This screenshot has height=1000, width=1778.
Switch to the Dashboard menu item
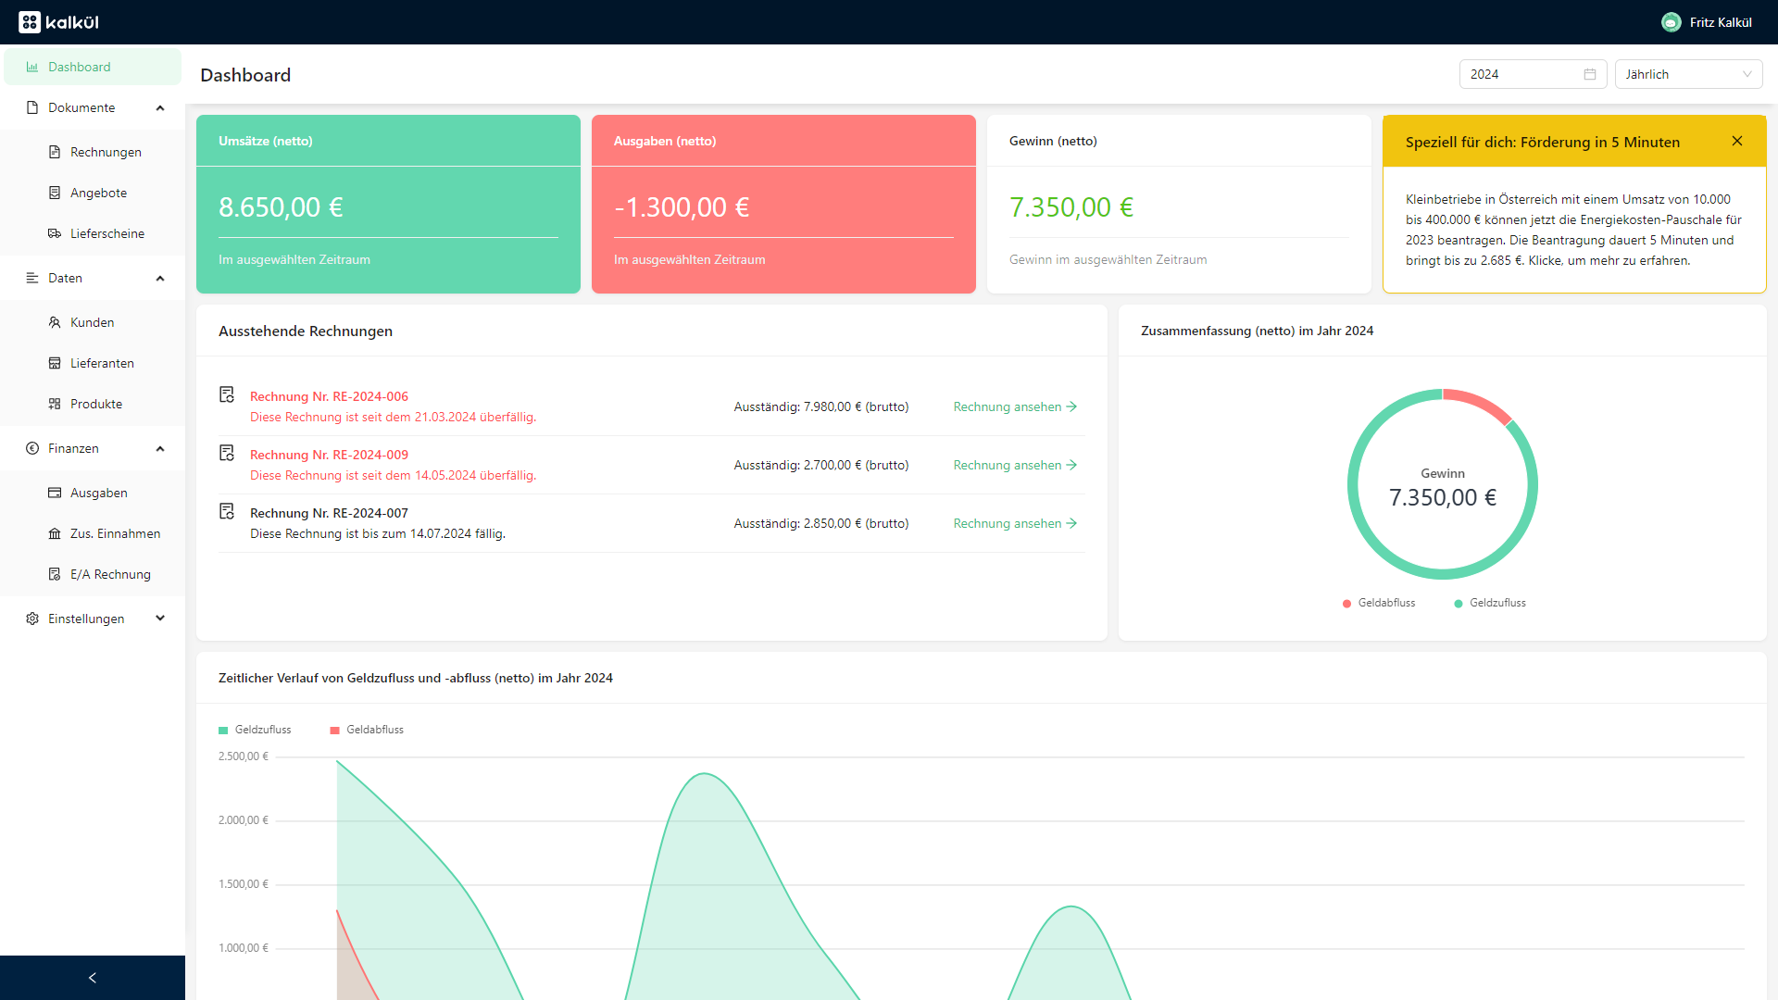click(79, 67)
